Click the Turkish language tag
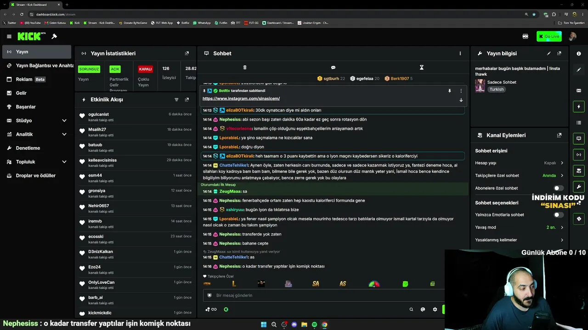Image resolution: width=588 pixels, height=330 pixels. (497, 89)
